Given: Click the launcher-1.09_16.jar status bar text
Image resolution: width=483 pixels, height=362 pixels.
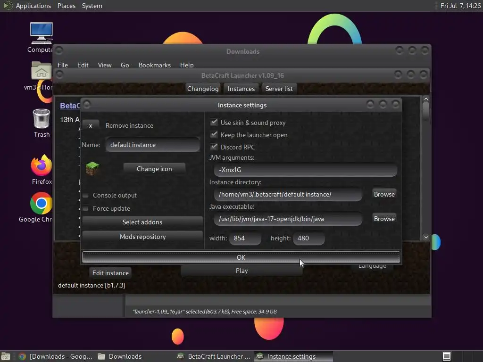Looking at the screenshot, I should coord(205,312).
